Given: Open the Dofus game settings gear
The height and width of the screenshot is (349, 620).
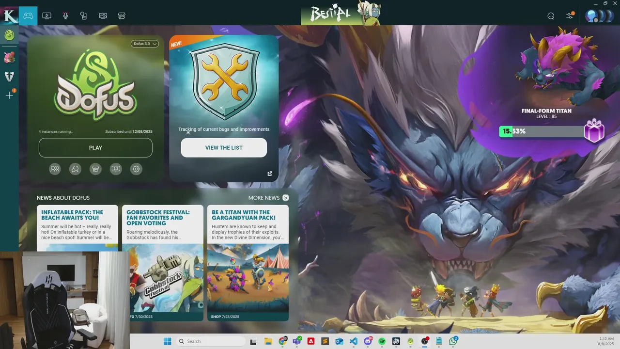Looking at the screenshot, I should pos(136,169).
